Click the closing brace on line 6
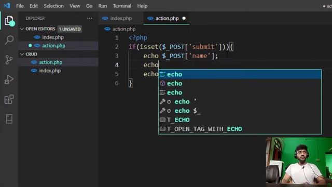The image size is (332, 187). [130, 83]
